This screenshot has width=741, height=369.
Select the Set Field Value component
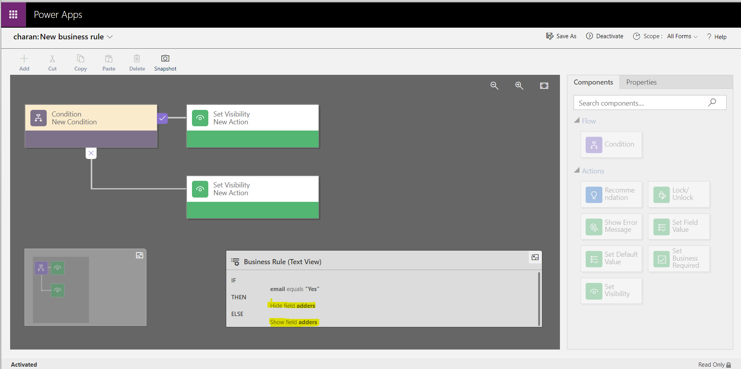pos(679,226)
